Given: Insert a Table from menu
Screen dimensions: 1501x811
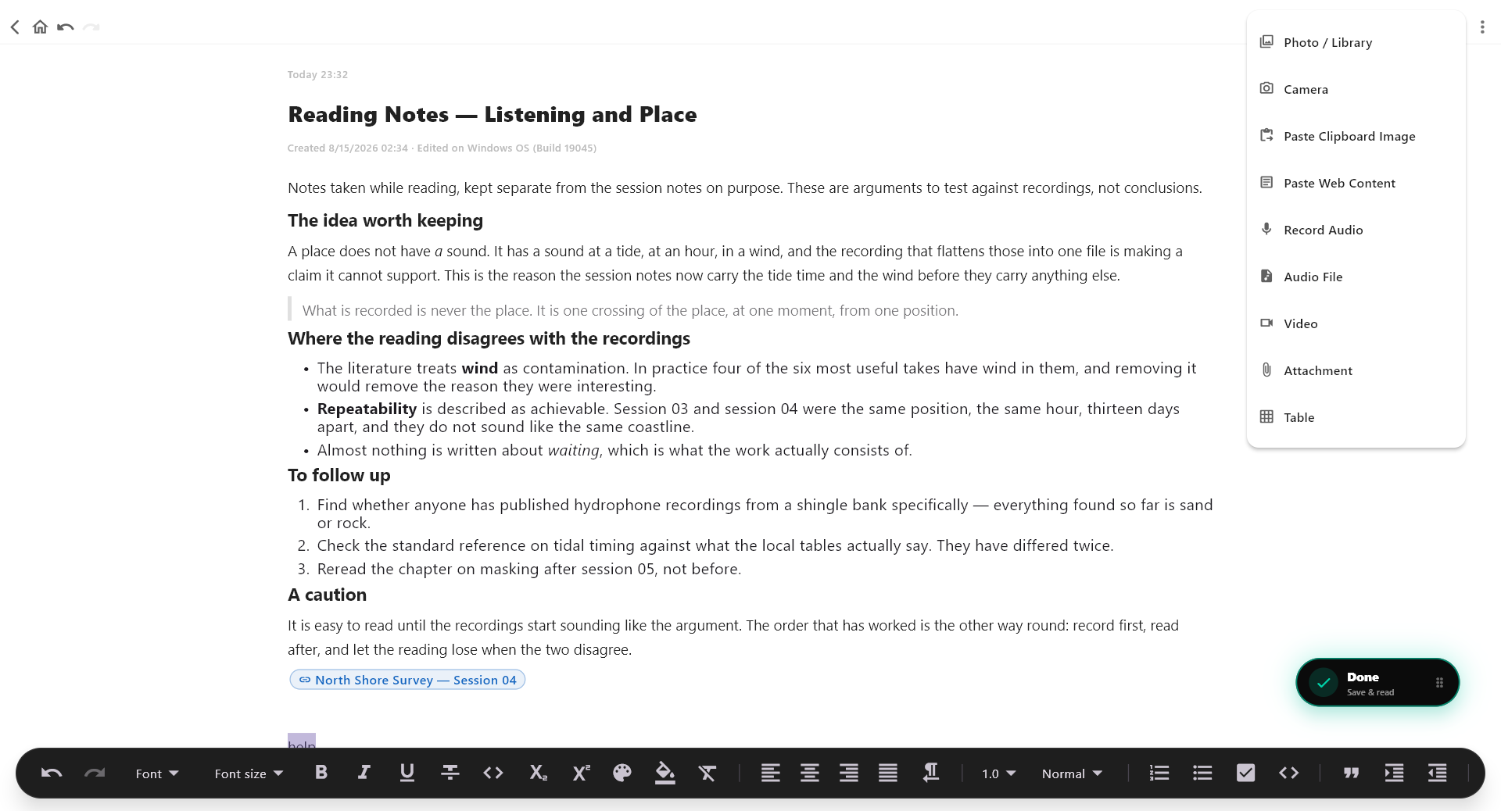Looking at the screenshot, I should coord(1356,417).
